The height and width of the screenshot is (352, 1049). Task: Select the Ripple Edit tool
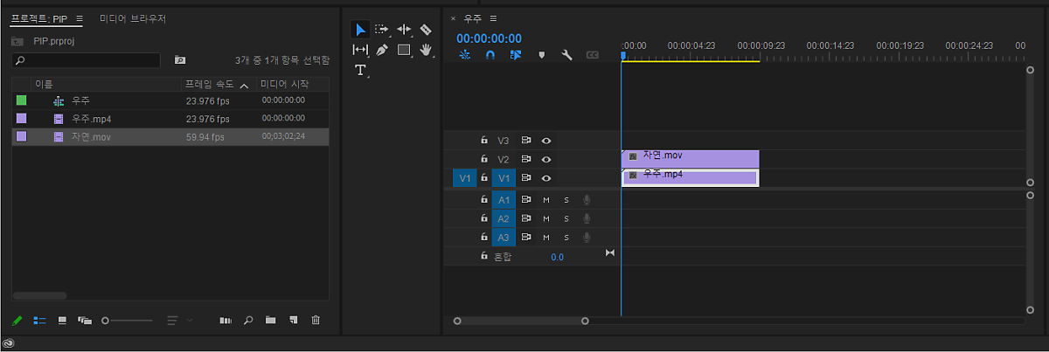click(404, 30)
